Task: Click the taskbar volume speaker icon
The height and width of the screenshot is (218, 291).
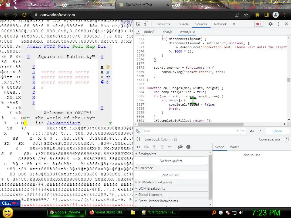Action: (241, 213)
